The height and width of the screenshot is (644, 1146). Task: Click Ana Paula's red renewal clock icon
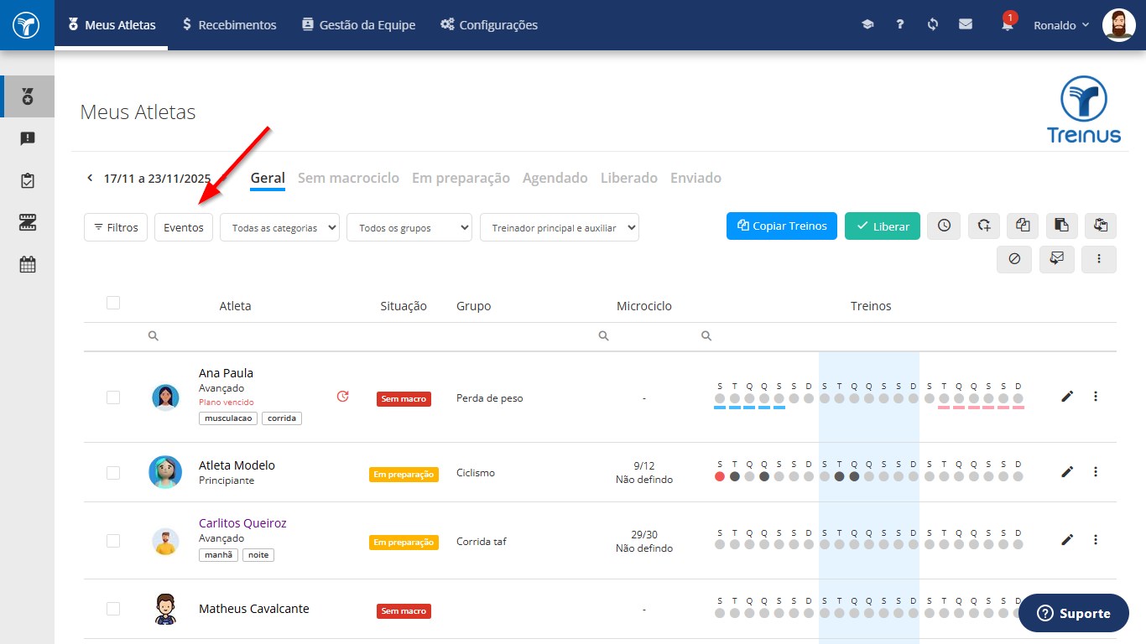coord(342,396)
